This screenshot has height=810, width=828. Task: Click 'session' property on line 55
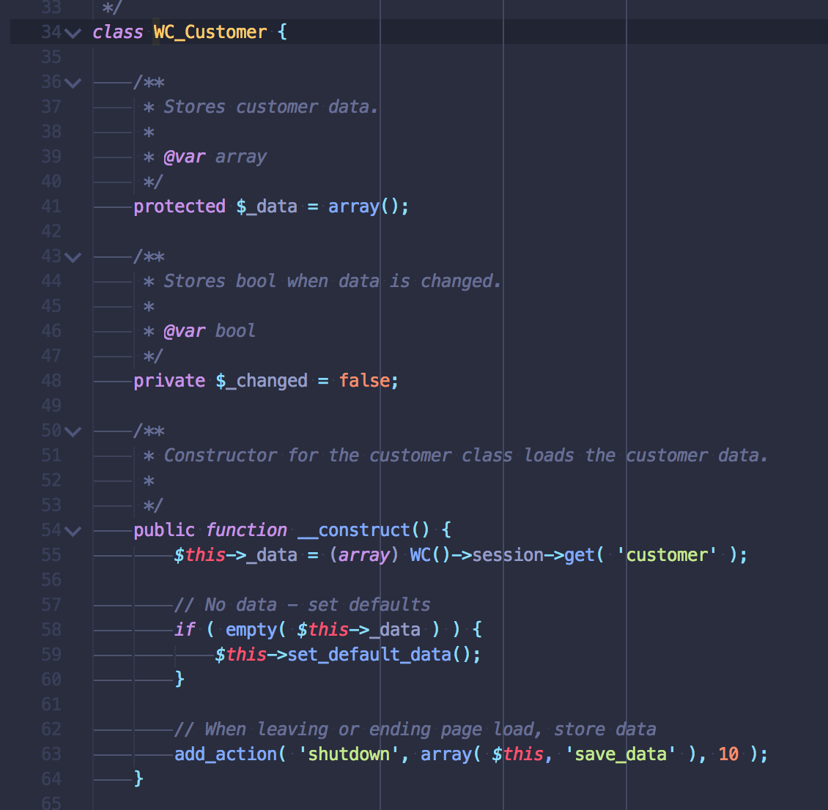coord(508,555)
